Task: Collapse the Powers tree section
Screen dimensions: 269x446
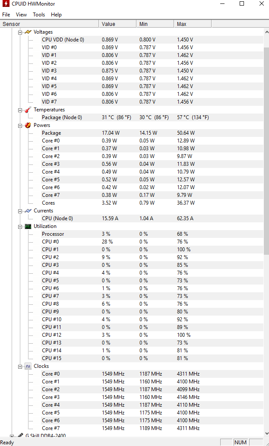Action: pyautogui.click(x=20, y=126)
